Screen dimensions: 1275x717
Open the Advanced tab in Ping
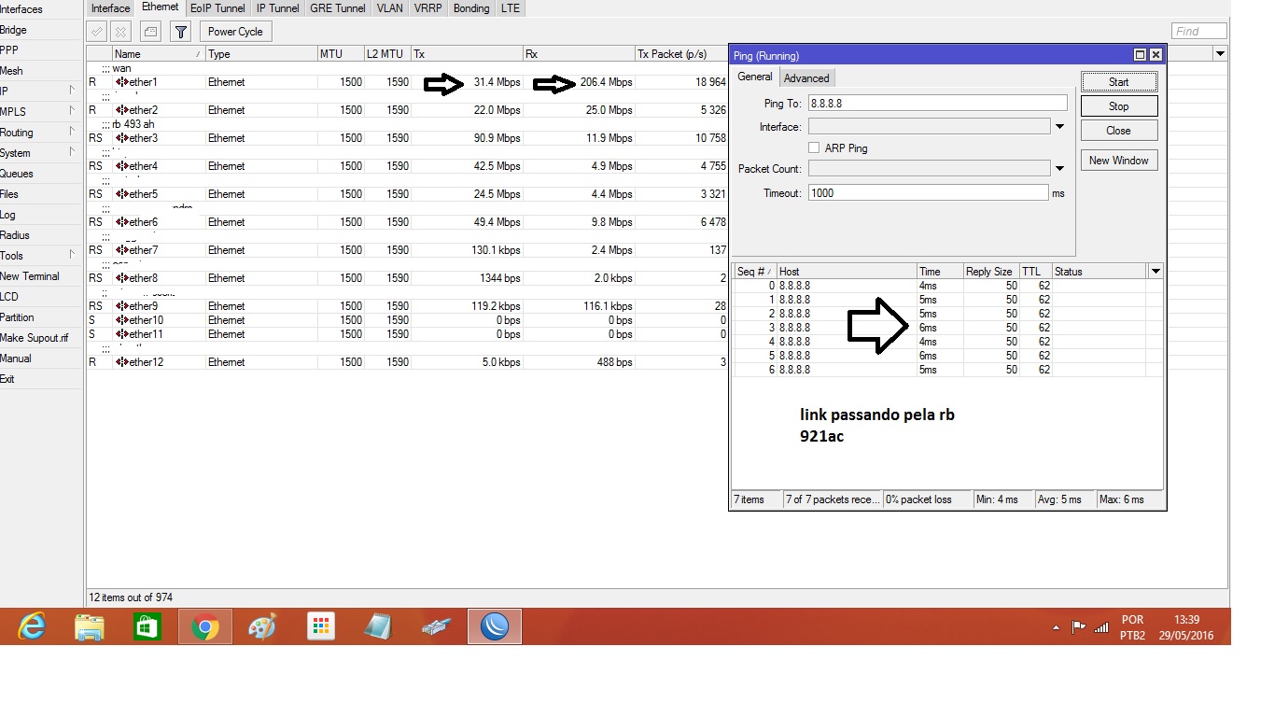tap(806, 78)
